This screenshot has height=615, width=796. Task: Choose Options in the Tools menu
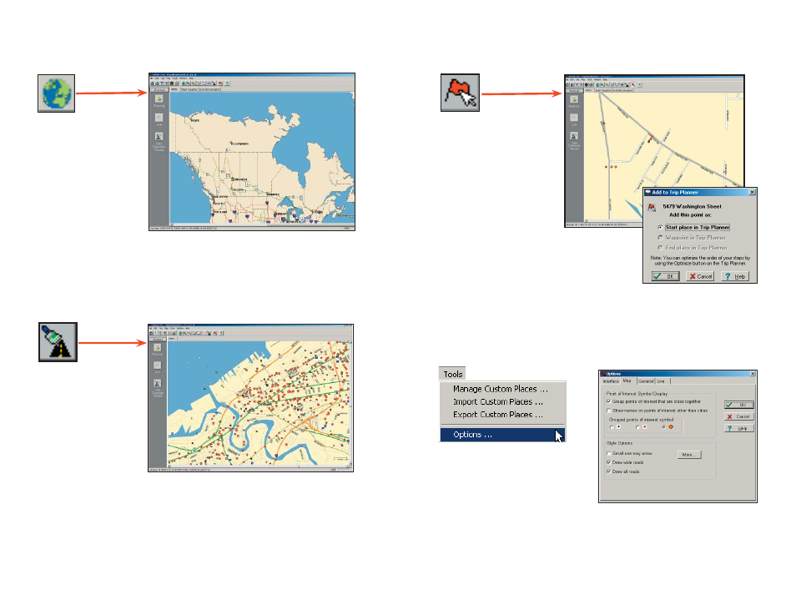501,435
